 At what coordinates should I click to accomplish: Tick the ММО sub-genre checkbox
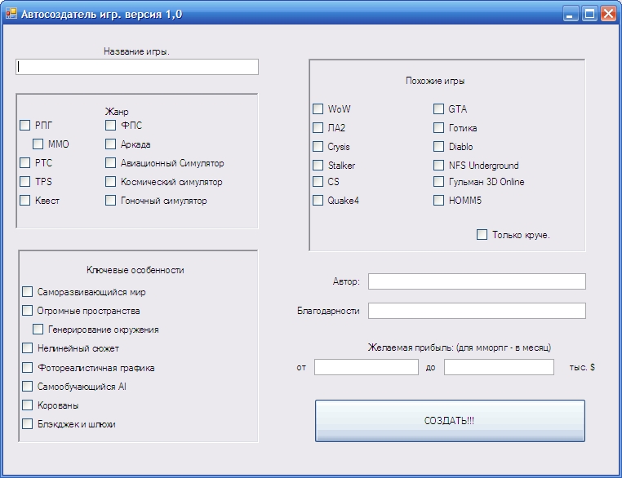[38, 144]
